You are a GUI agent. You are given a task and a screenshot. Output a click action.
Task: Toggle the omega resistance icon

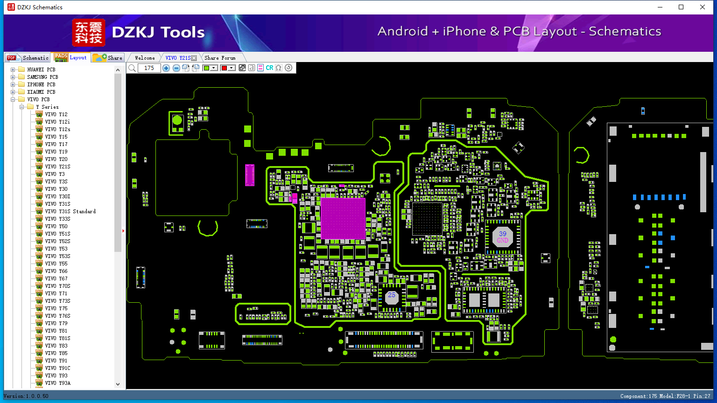pyautogui.click(x=279, y=68)
